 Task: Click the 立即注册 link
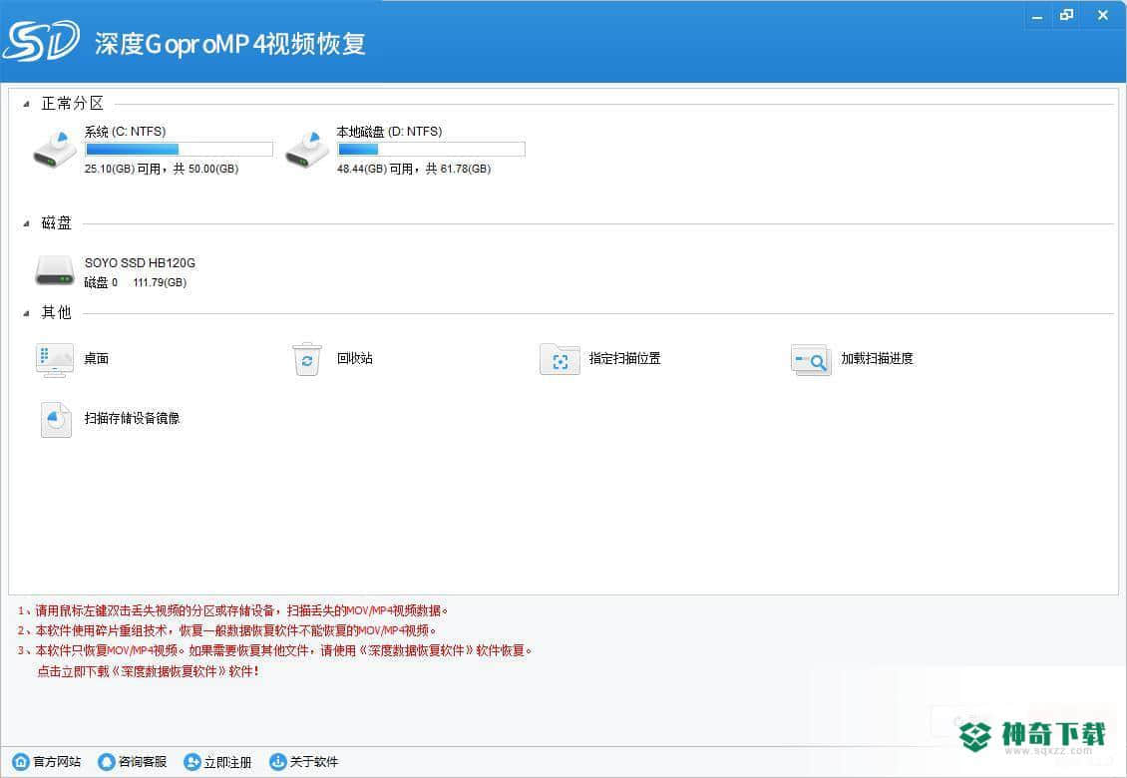pyautogui.click(x=227, y=762)
